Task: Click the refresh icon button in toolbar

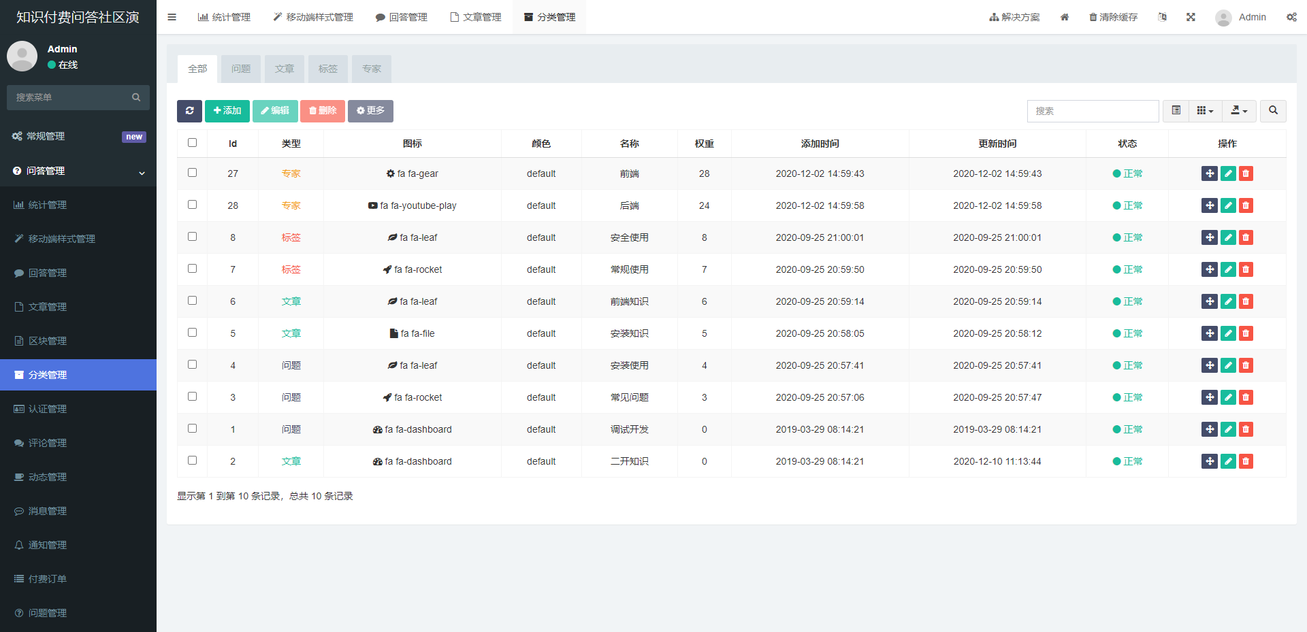Action: 189,111
